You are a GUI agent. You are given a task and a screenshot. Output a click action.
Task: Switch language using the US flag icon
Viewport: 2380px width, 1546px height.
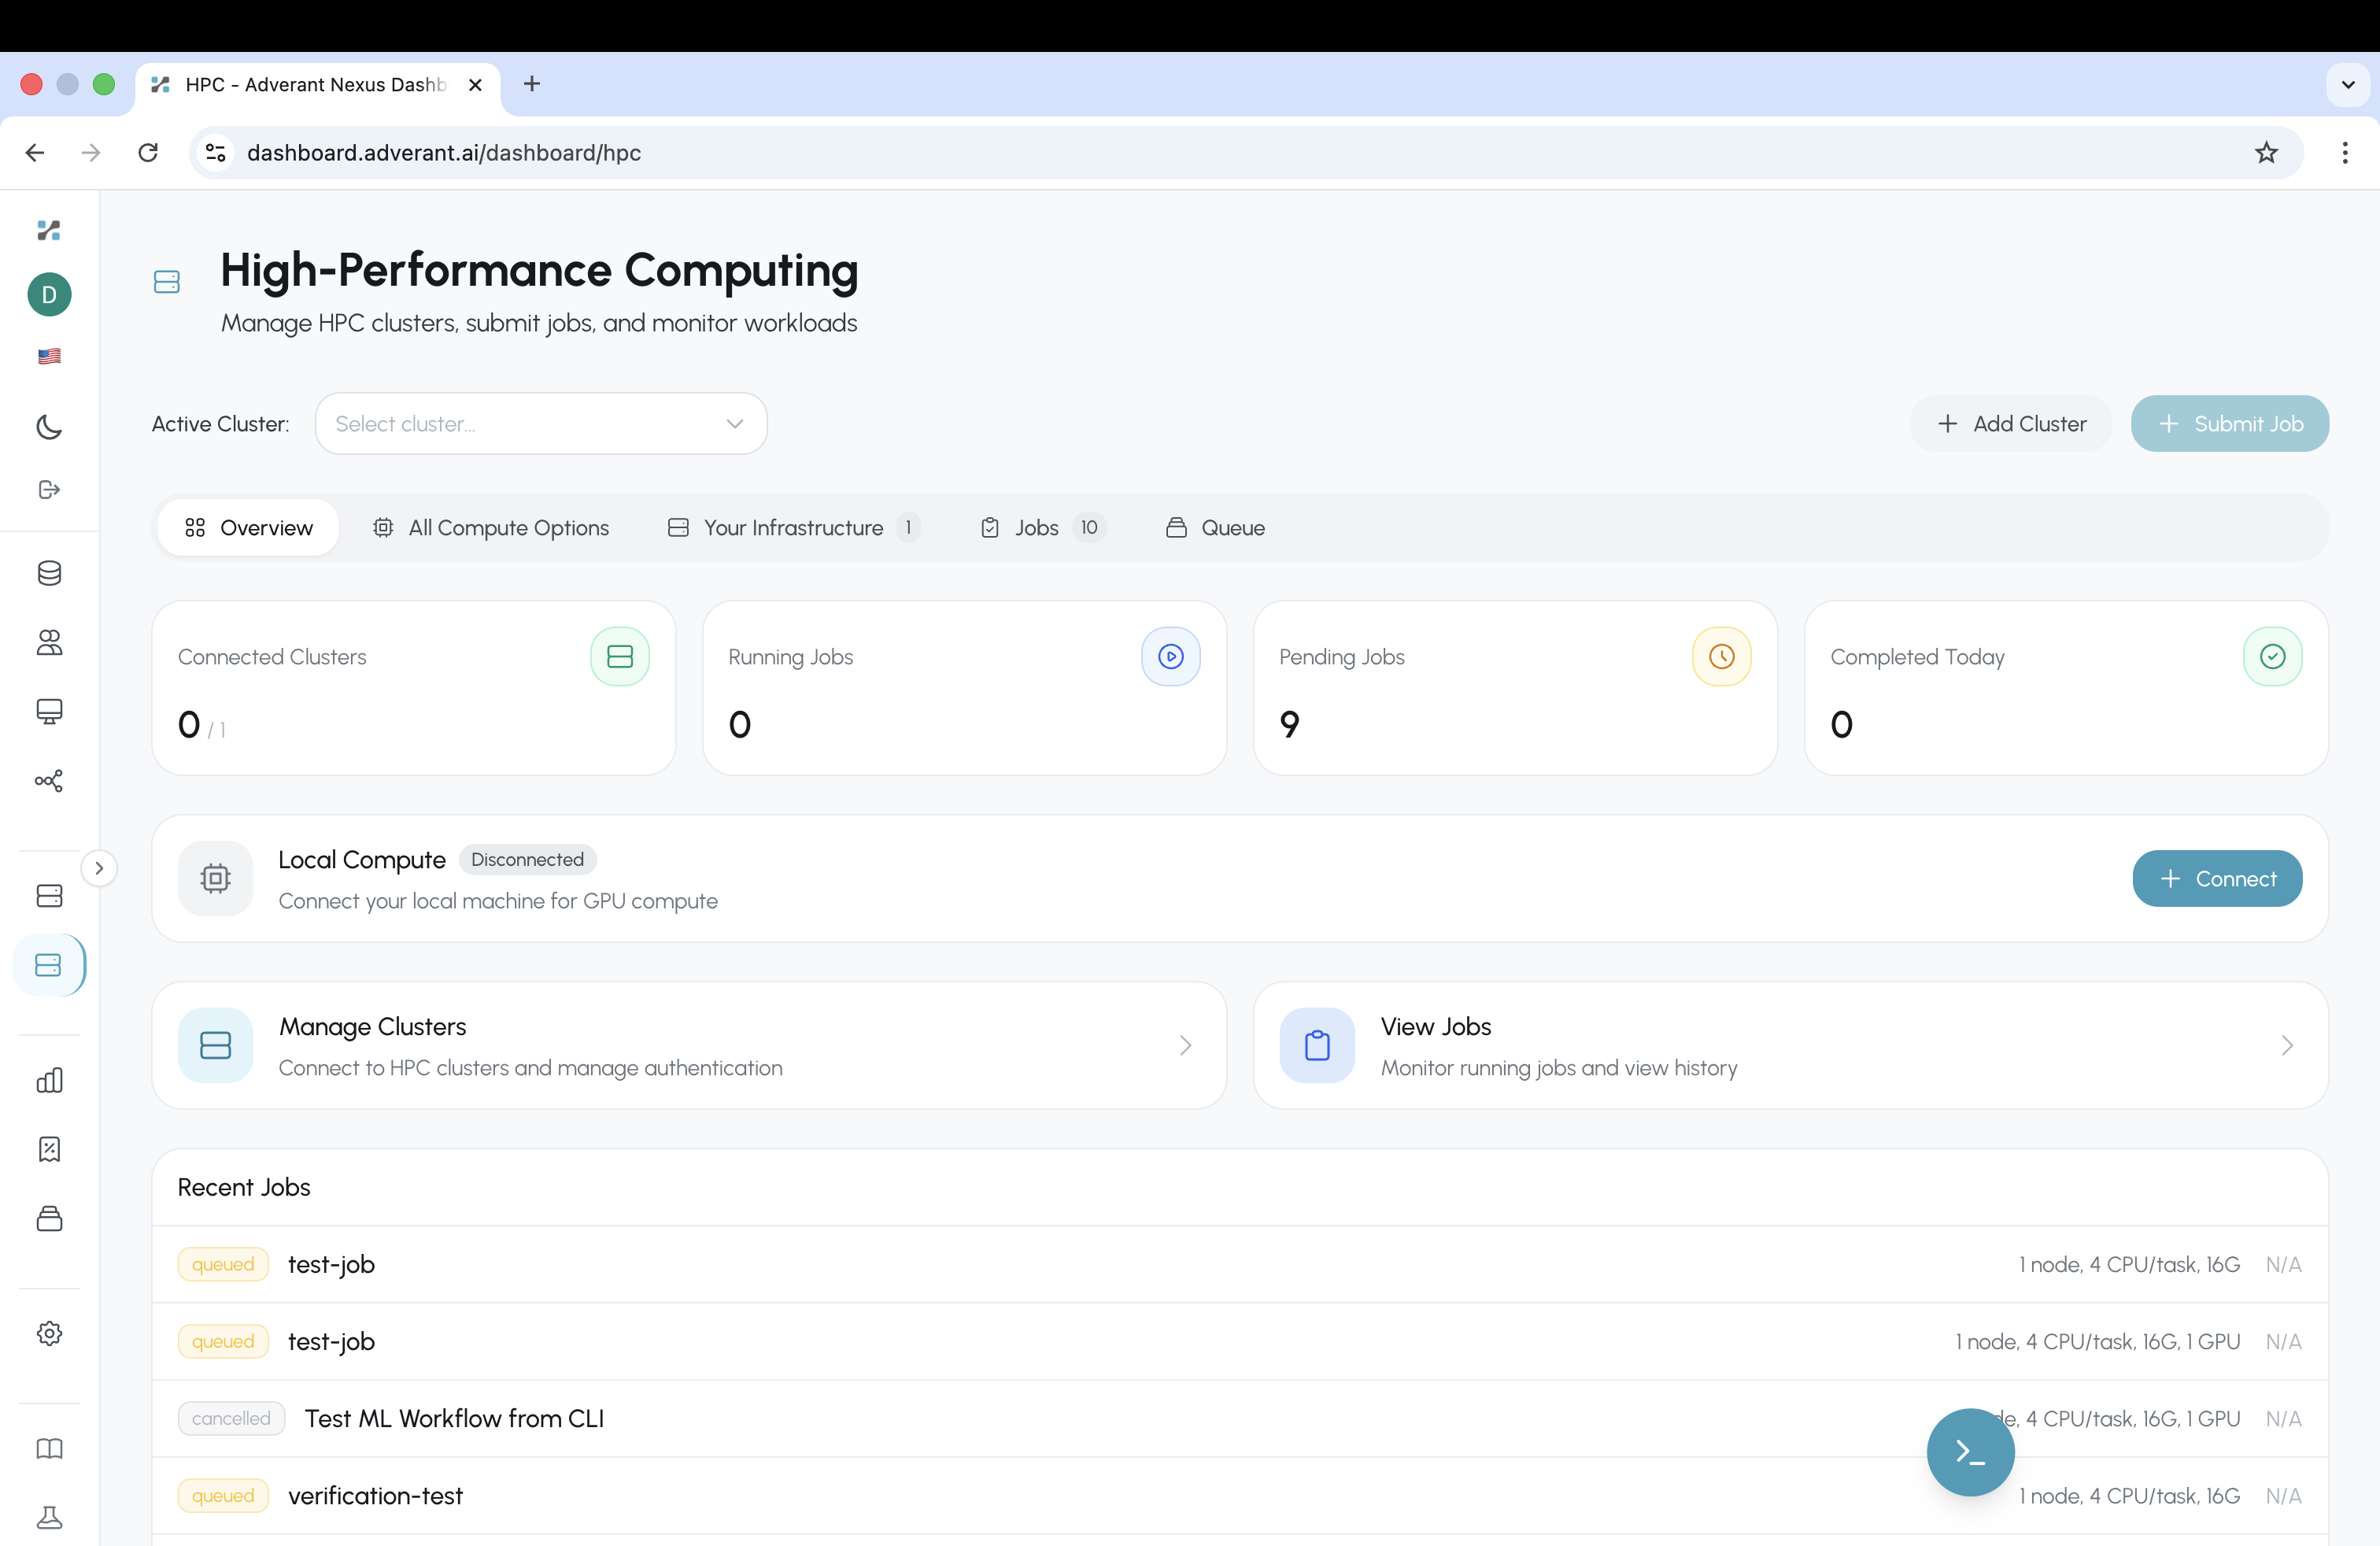click(x=48, y=356)
